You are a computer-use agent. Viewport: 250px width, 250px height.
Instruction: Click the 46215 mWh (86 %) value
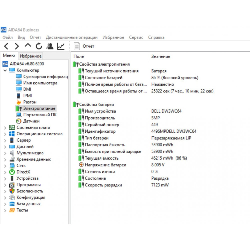click(x=169, y=158)
